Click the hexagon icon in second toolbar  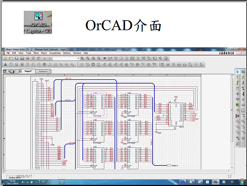tap(44, 64)
